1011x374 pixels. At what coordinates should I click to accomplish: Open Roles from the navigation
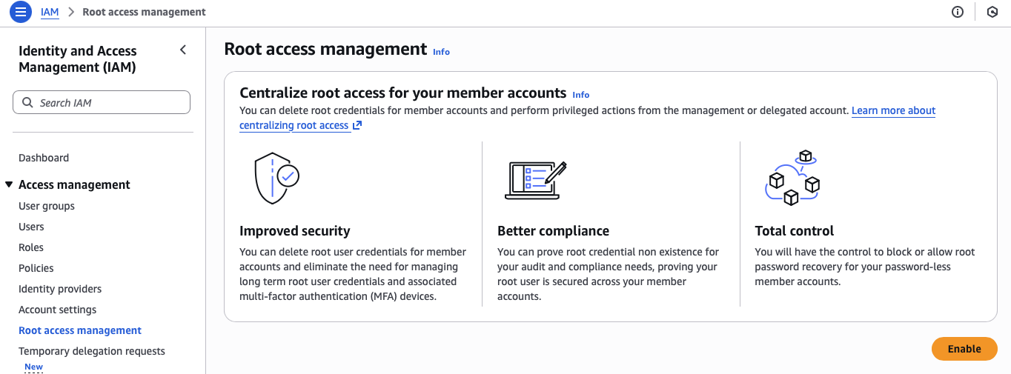click(31, 247)
